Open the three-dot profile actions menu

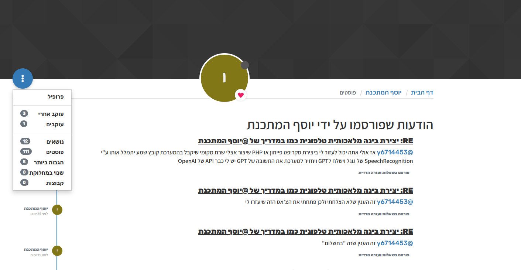[23, 78]
